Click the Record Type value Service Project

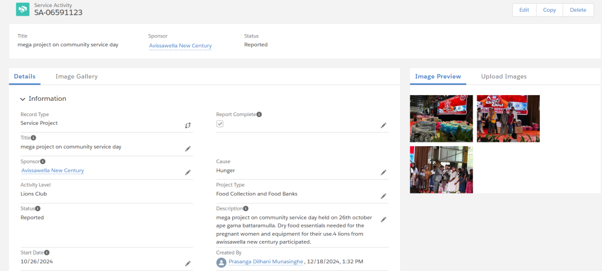point(39,123)
